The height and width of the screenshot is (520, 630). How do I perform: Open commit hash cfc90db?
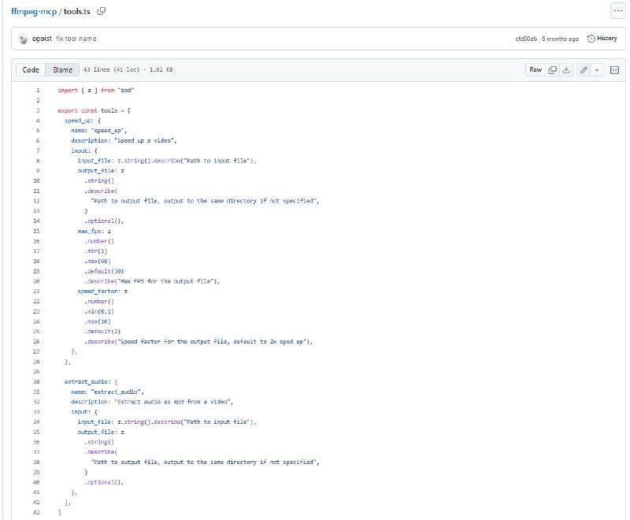(525, 39)
